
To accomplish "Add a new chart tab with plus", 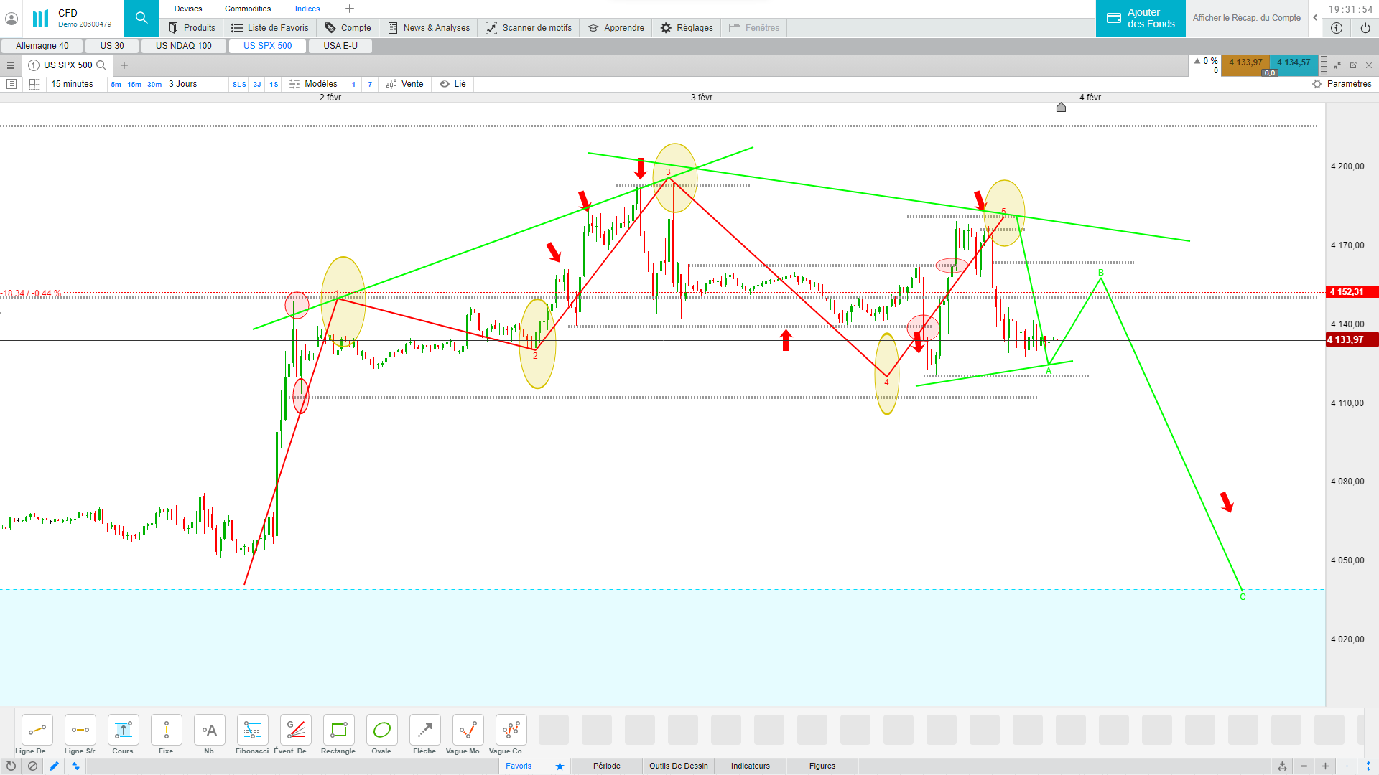I will coord(124,65).
